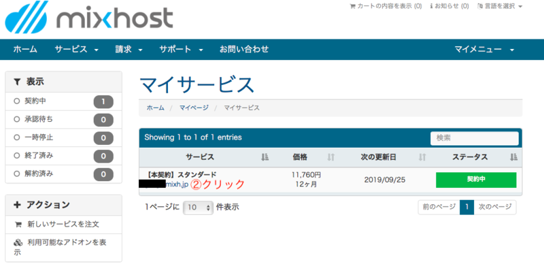
Task: Click the cart icon beside 新しいサービスを注文
Action: pos(18,225)
